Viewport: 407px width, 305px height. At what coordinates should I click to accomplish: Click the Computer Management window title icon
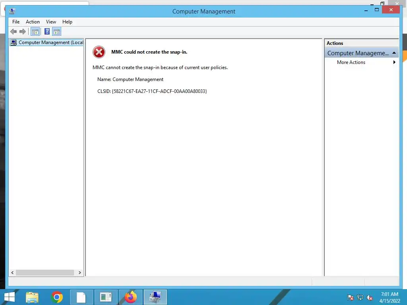click(12, 11)
